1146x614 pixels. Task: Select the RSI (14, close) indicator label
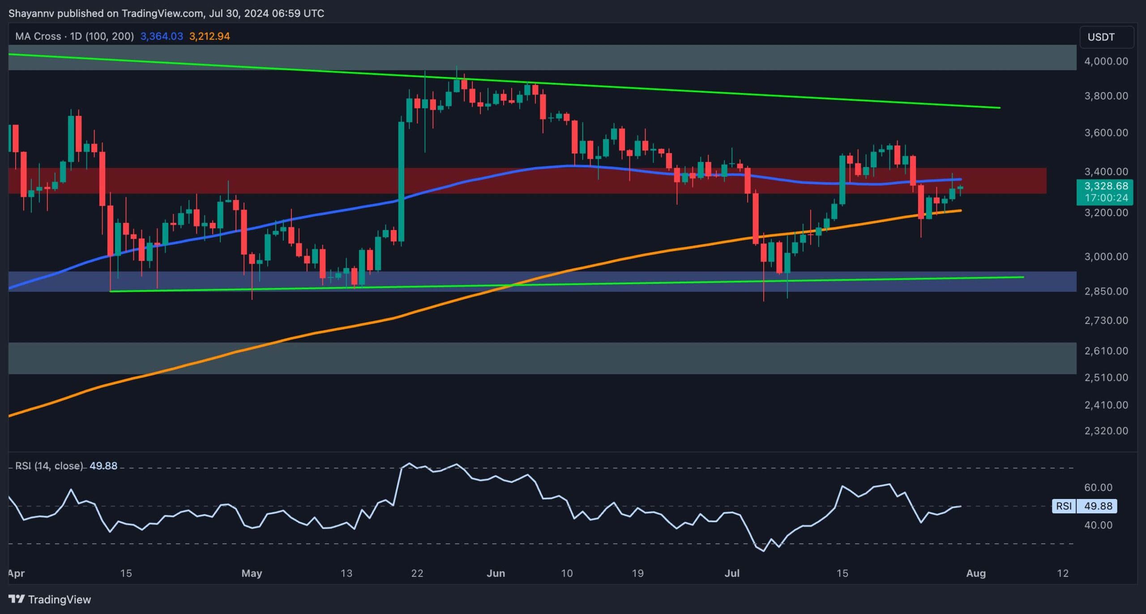coord(49,466)
